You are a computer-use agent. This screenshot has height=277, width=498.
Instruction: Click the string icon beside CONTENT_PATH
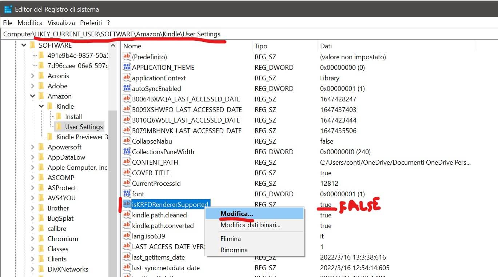pos(127,162)
